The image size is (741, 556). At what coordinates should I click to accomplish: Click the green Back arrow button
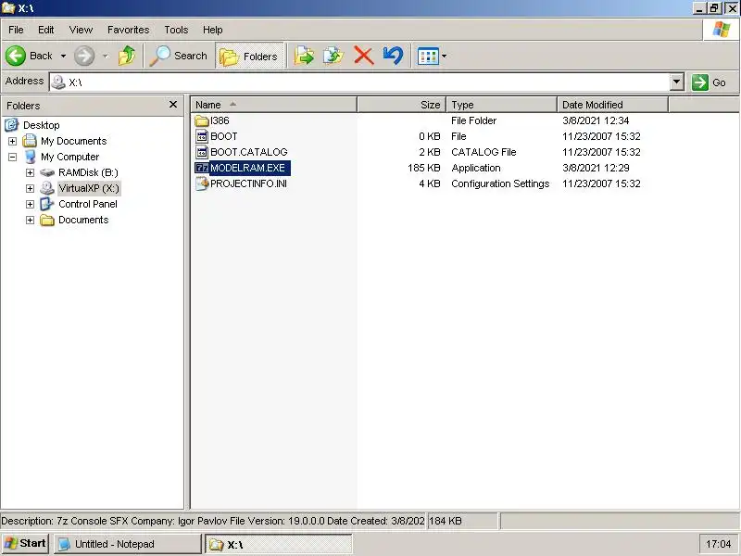[16, 56]
